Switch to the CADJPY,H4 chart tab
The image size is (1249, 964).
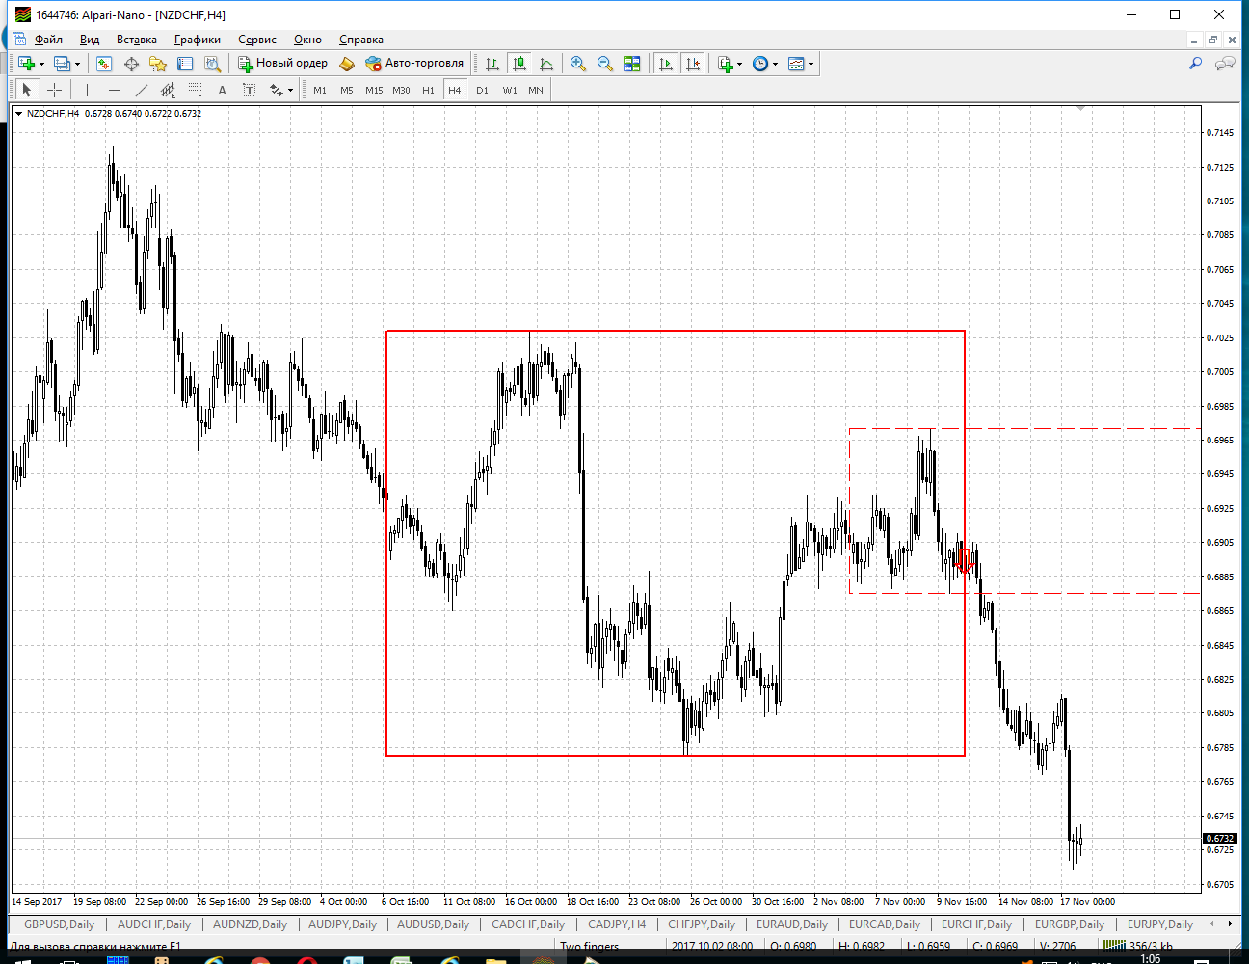[617, 924]
